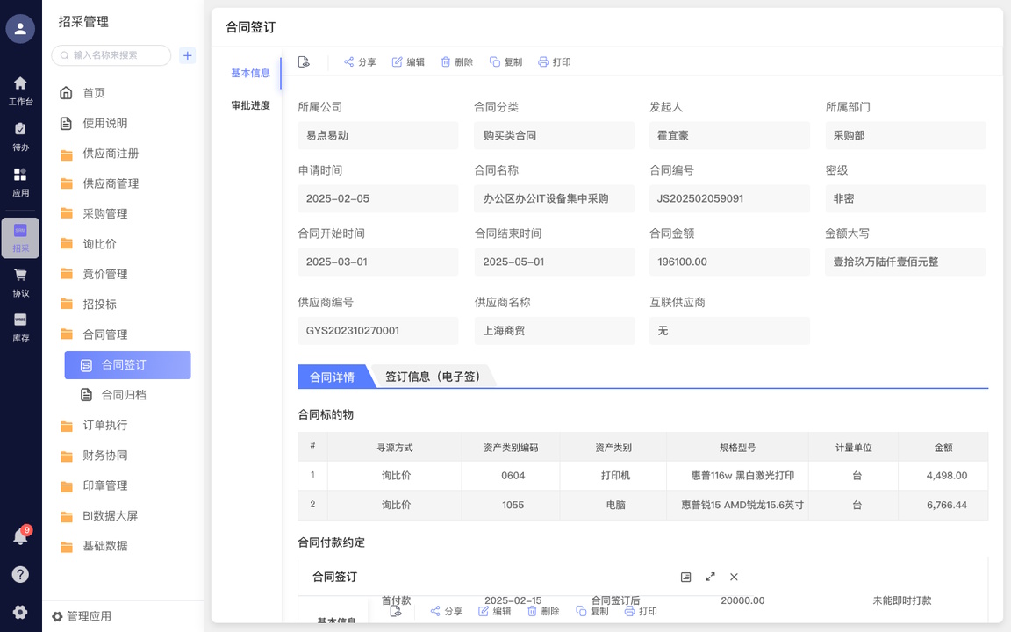Expand the 采购管理 folder
Image resolution: width=1011 pixels, height=632 pixels.
(x=105, y=213)
